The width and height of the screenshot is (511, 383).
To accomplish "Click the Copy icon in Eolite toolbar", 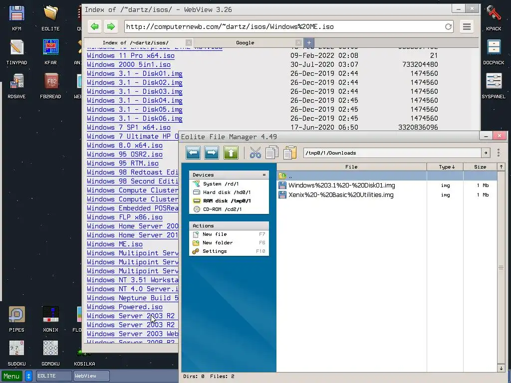I will click(272, 153).
